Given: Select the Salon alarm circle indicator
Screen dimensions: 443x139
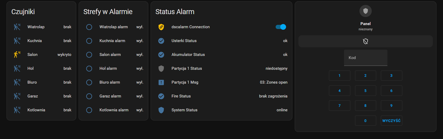Looking at the screenshot, I should coord(89,55).
